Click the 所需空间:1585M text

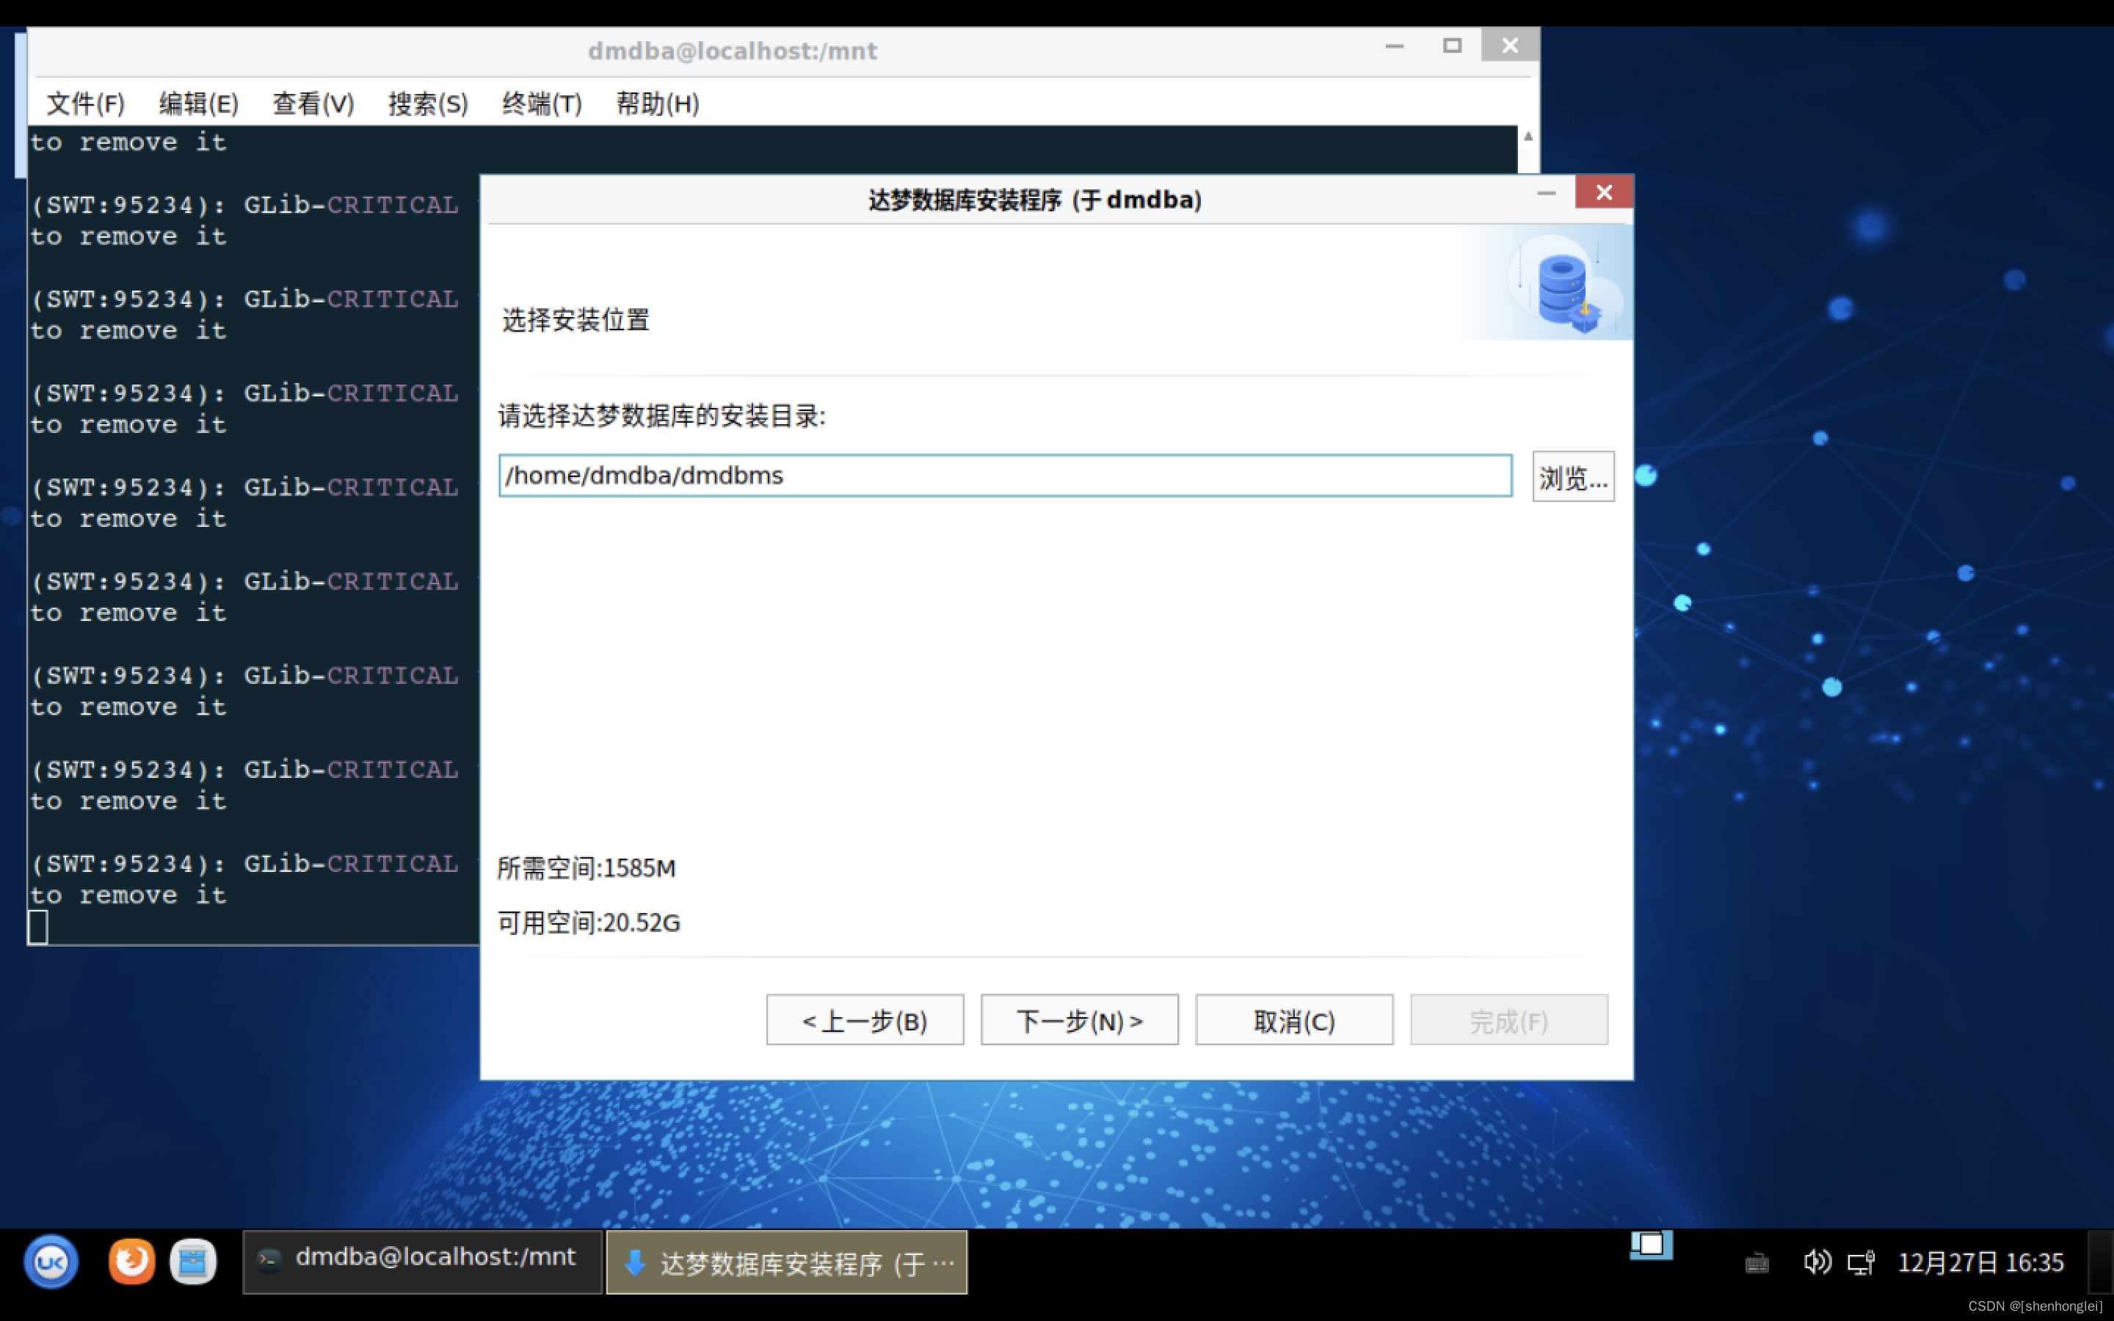pos(586,867)
